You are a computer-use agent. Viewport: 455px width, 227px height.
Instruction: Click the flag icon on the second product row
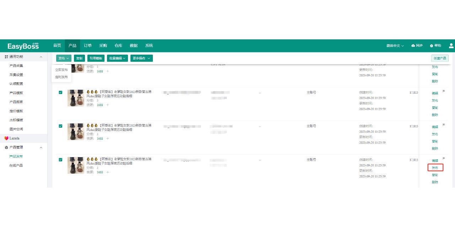(444, 91)
